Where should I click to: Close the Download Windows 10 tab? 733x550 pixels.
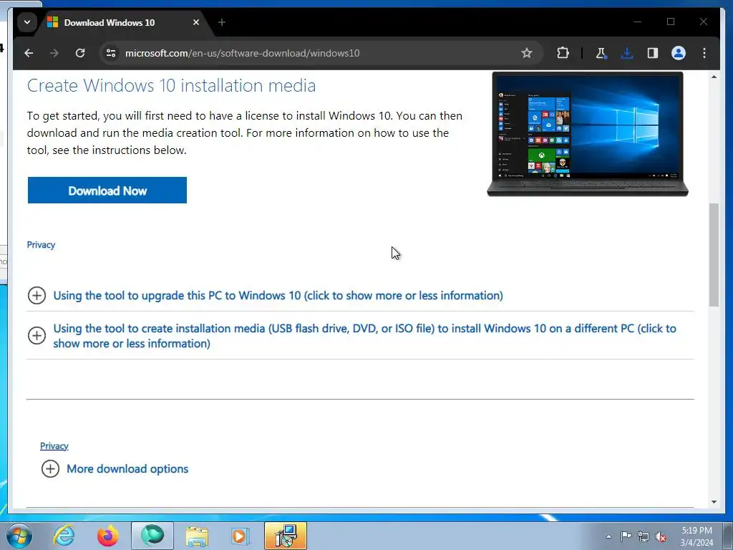[196, 22]
